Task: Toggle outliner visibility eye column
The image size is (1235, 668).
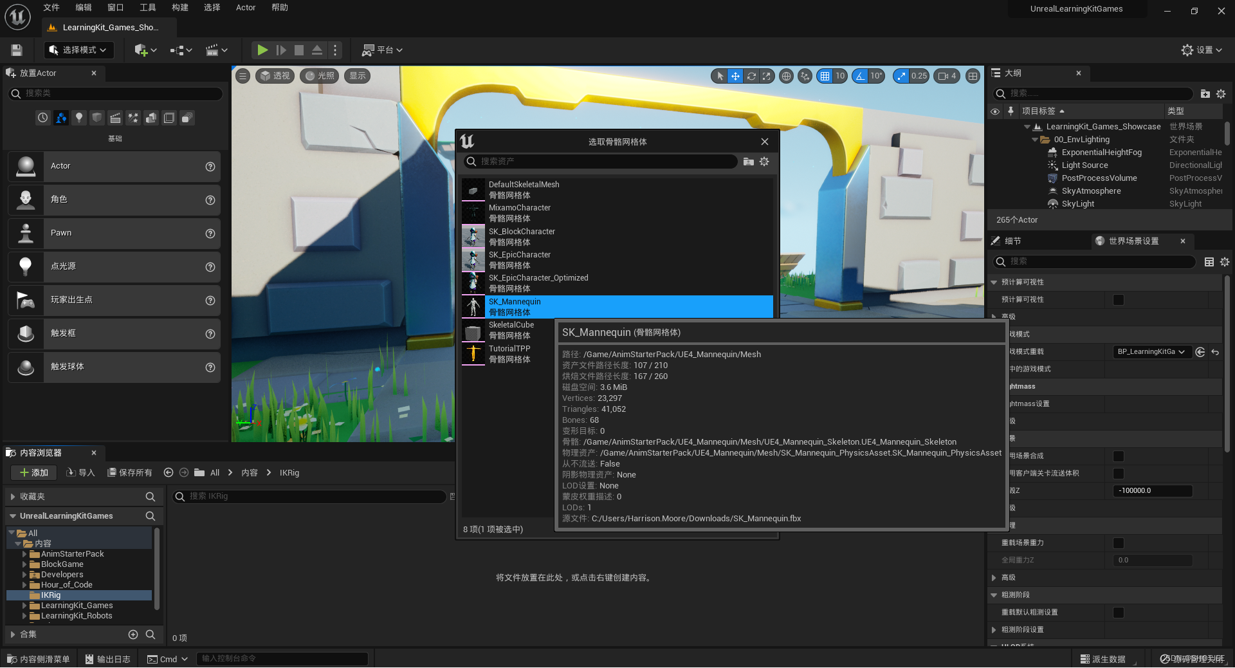Action: pos(995,111)
